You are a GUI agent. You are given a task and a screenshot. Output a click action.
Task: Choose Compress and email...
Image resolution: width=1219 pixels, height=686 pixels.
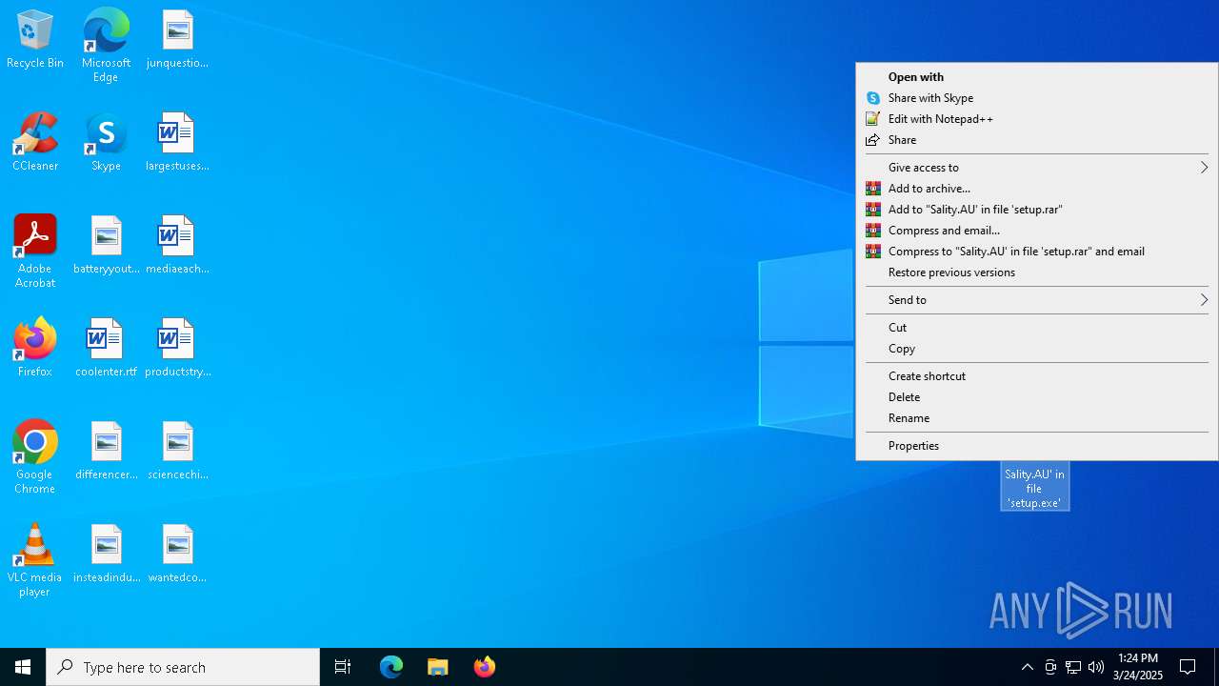[x=1037, y=231]
